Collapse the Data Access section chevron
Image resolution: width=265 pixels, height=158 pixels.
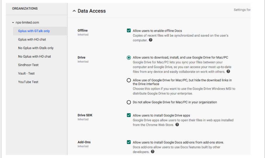tap(74, 11)
